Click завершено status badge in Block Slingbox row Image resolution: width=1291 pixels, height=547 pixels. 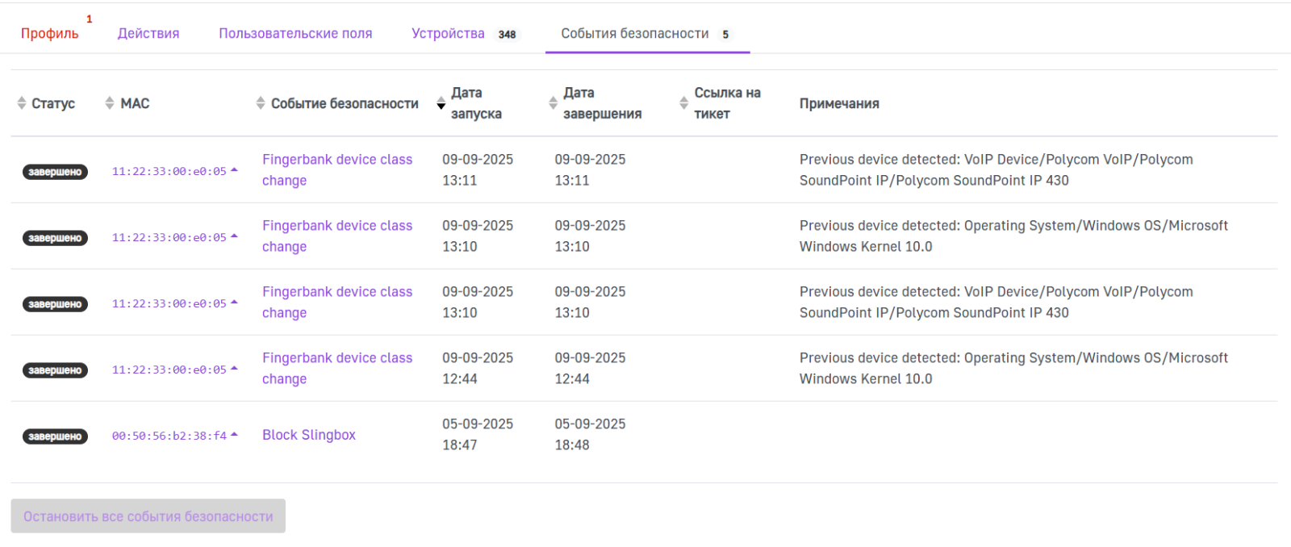pyautogui.click(x=55, y=436)
